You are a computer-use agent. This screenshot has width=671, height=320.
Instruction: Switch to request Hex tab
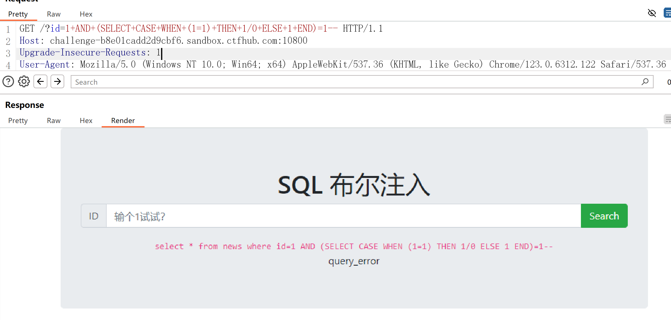(x=86, y=14)
